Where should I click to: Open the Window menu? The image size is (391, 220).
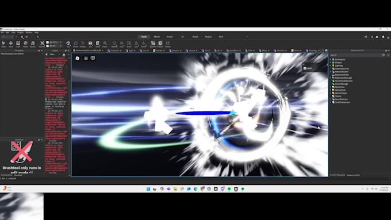tap(29, 33)
